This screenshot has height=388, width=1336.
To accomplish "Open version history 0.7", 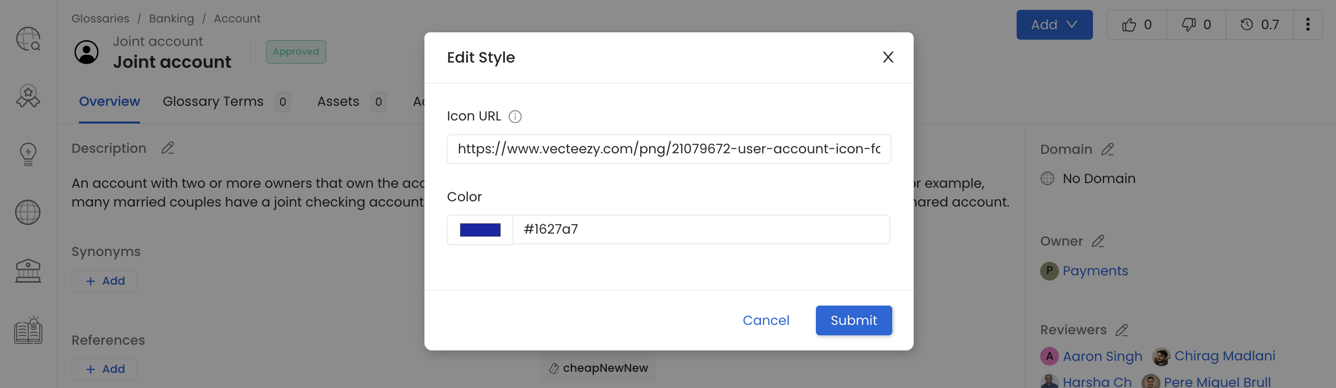I will pyautogui.click(x=1259, y=25).
